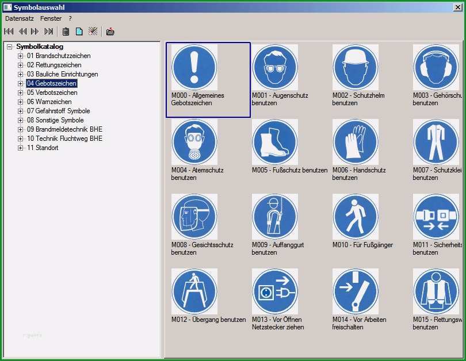The width and height of the screenshot is (466, 361).
Task: Select the M008 Gesichtsschutz visor symbol
Action: [194, 217]
